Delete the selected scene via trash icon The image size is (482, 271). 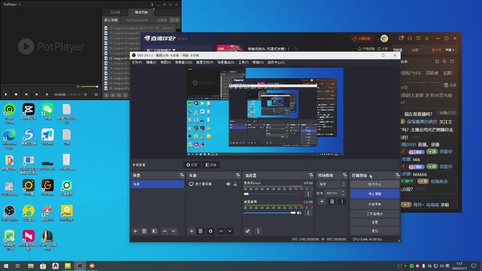click(144, 231)
